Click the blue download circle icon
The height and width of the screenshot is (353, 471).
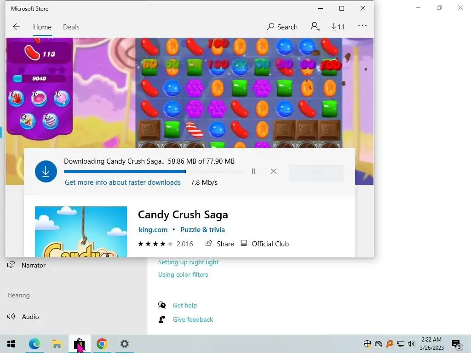46,171
